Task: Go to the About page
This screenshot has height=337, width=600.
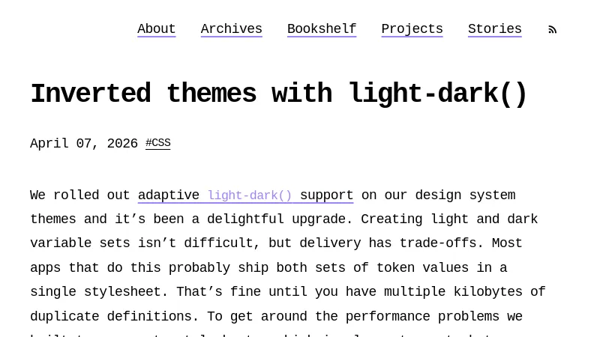Action: 156,29
